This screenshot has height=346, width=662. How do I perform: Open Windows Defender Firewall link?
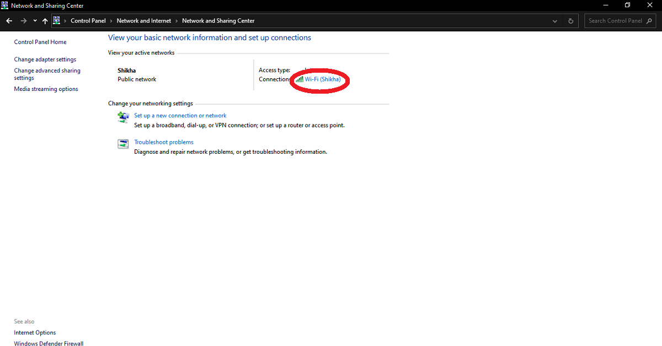pos(49,344)
